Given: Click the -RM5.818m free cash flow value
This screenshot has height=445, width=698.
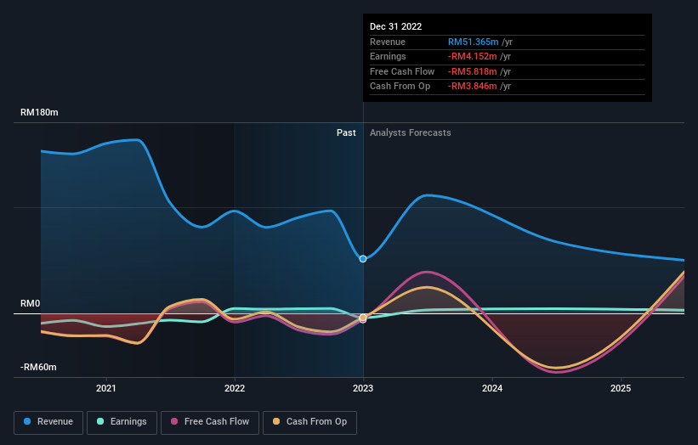Looking at the screenshot, I should pos(473,71).
